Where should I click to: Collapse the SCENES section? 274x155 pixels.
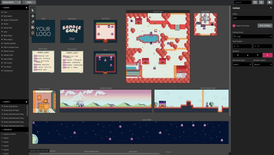pos(2,8)
